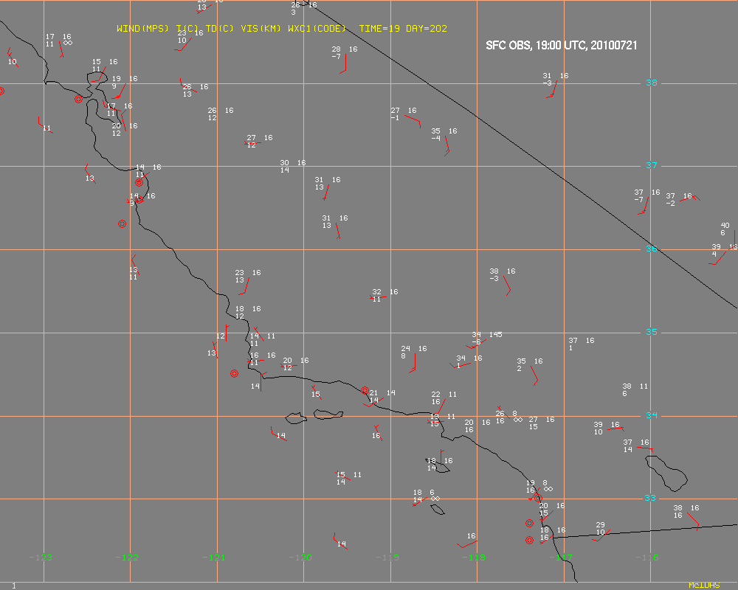Click the wind barb at station 35/-4

coord(446,146)
